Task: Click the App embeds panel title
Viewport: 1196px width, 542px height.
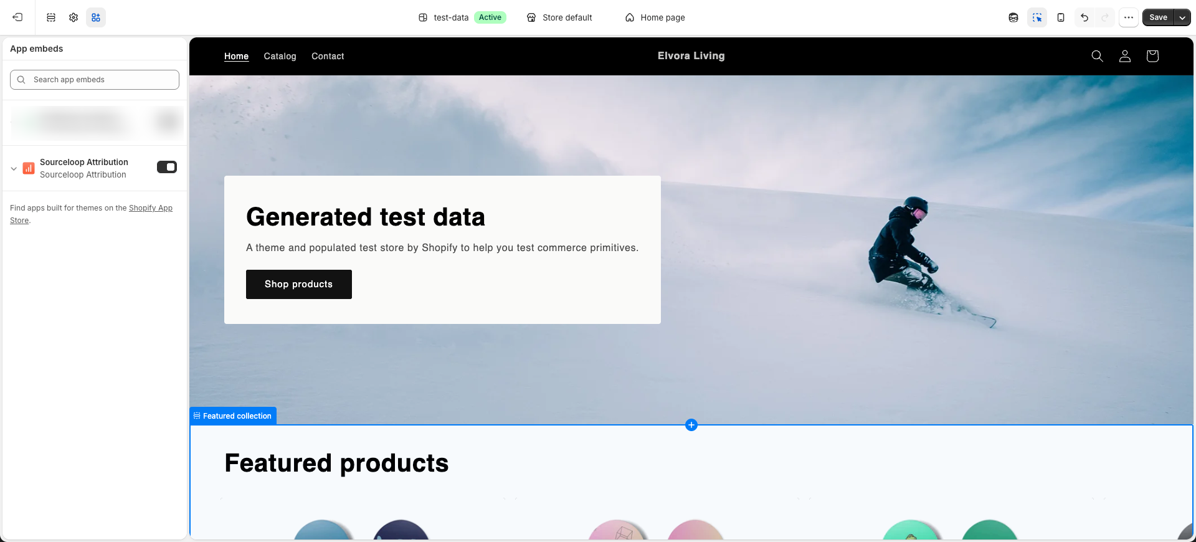Action: click(x=37, y=49)
